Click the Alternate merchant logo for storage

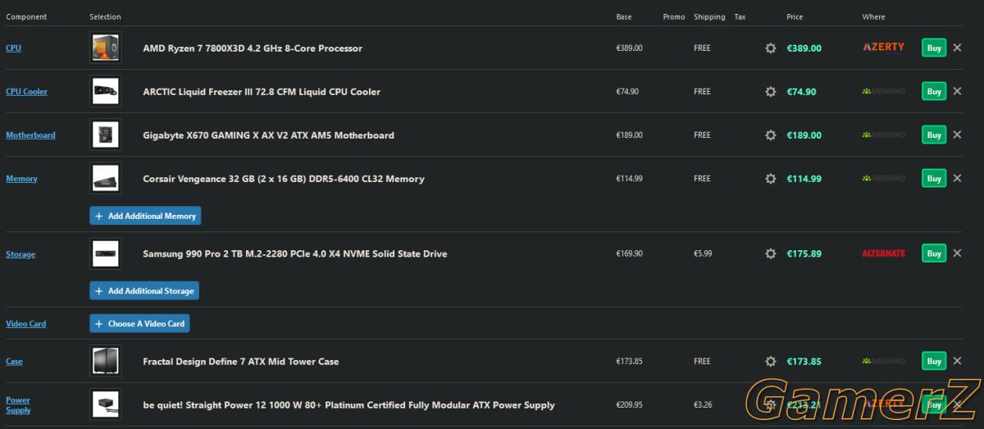pos(883,253)
